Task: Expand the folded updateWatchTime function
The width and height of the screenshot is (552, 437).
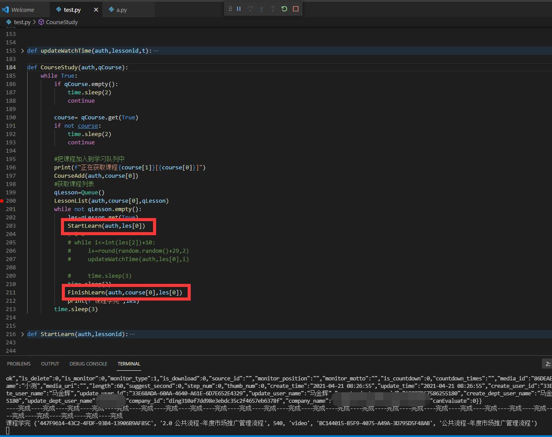Action: click(22, 51)
